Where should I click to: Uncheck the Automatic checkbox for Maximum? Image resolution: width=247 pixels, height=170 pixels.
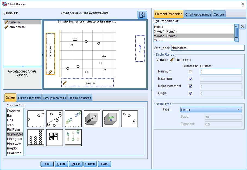click(190, 79)
